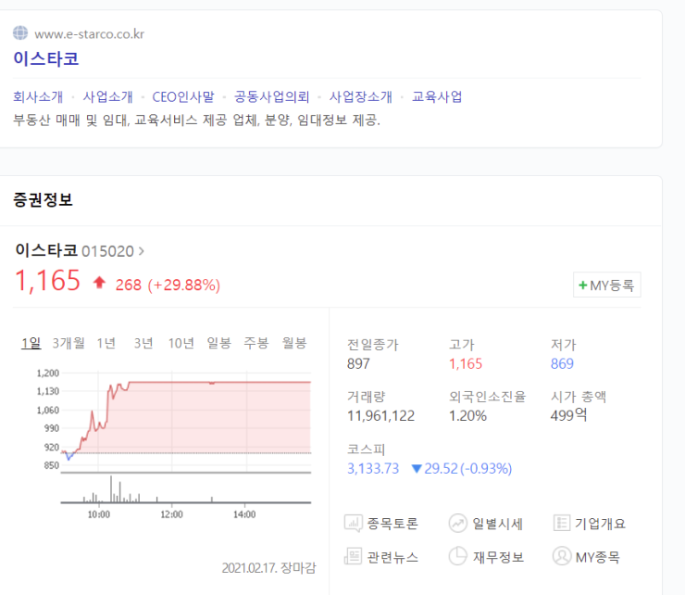Click the volume bar chart below prices
This screenshot has height=595, width=685.
[x=186, y=489]
